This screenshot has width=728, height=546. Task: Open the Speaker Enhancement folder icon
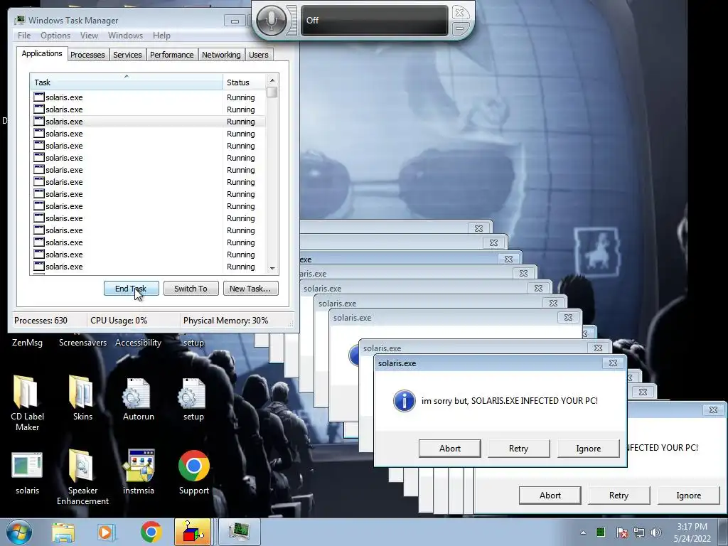[x=82, y=476]
